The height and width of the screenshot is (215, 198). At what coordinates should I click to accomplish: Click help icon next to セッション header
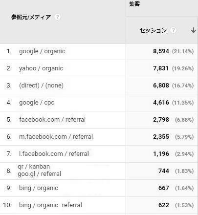[x=174, y=30]
